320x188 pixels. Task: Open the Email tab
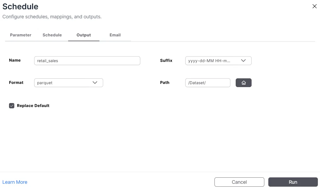tap(115, 35)
